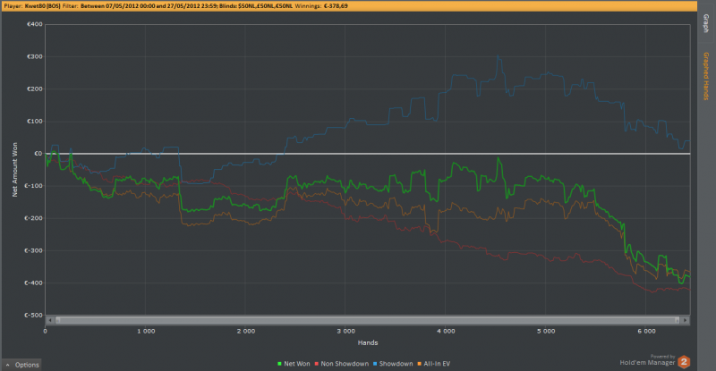This screenshot has width=716, height=371.
Task: Click the Net Amount Won axis label
Action: 14,170
